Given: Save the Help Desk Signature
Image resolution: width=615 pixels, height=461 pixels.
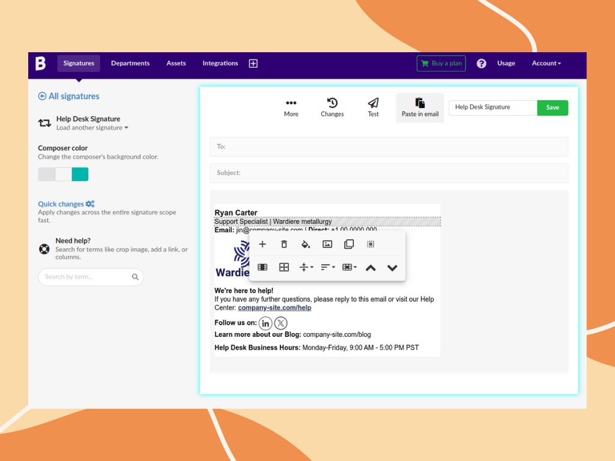Looking at the screenshot, I should [x=552, y=107].
